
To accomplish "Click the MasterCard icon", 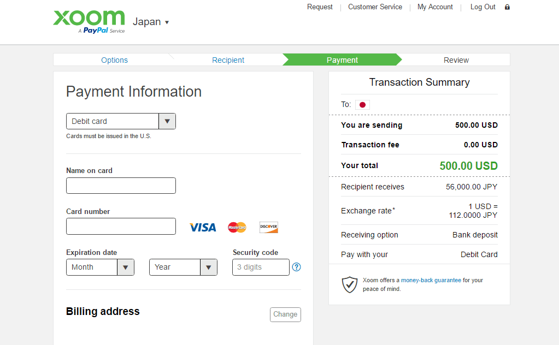I will click(237, 227).
